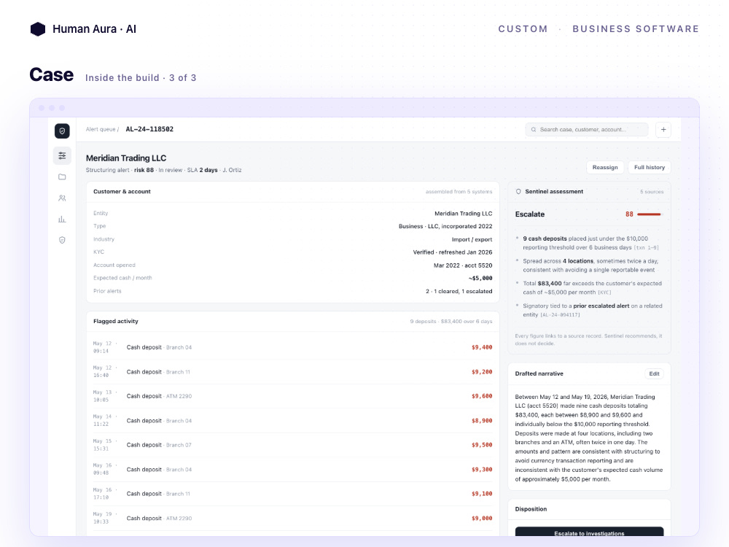The height and width of the screenshot is (547, 729).
Task: Click Escalate to investigations button
Action: [x=589, y=532]
